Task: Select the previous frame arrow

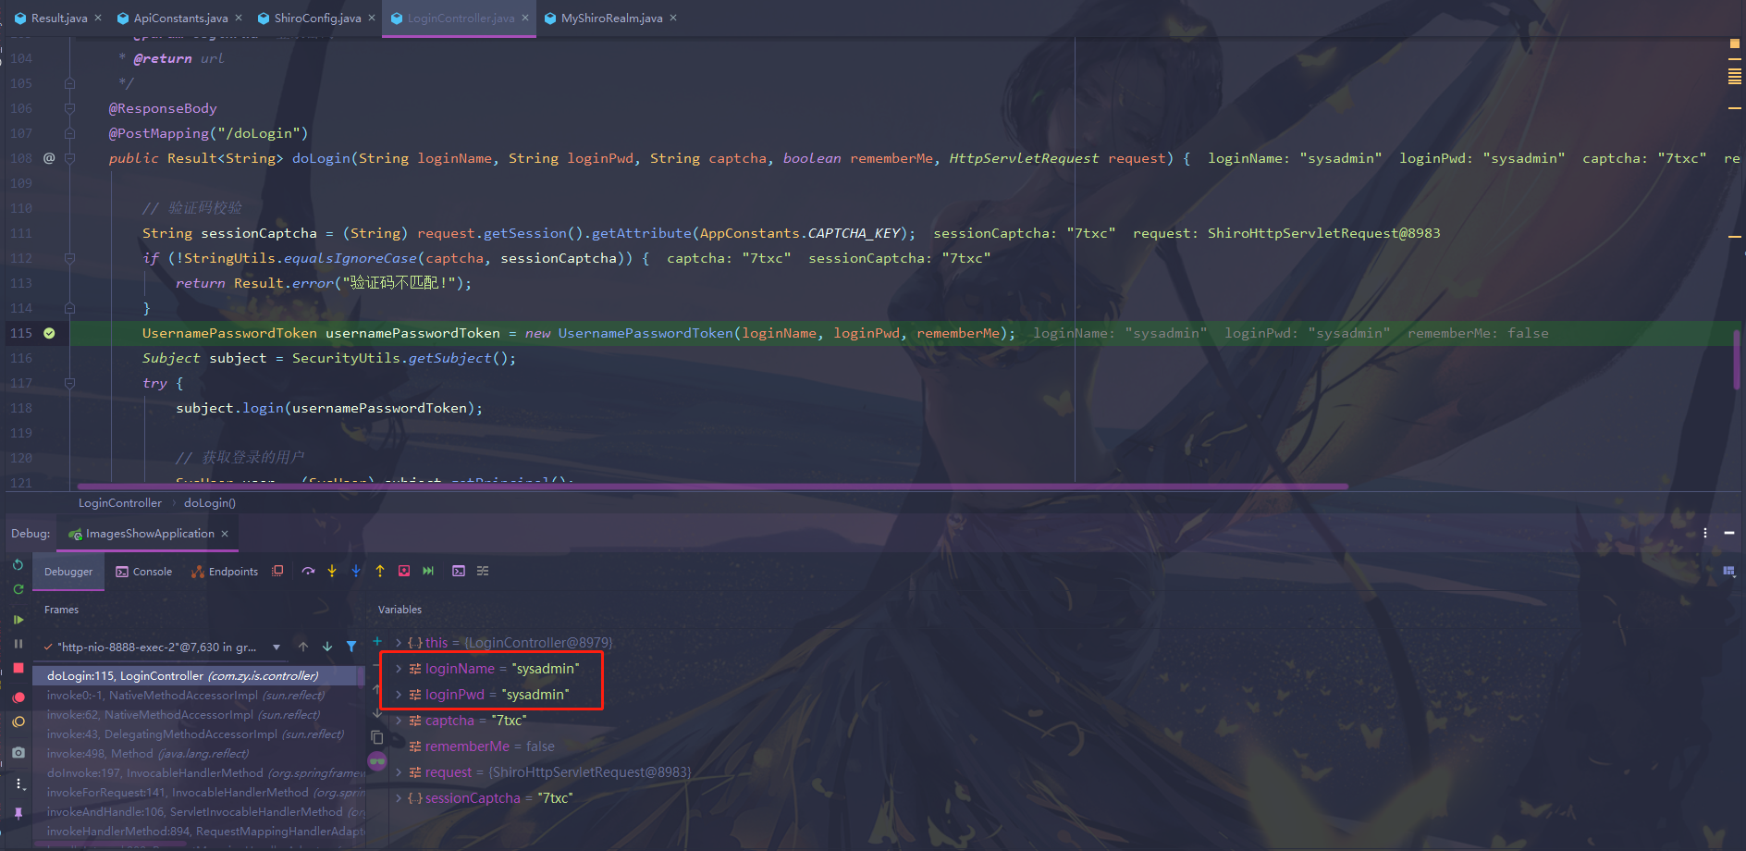Action: [x=303, y=647]
